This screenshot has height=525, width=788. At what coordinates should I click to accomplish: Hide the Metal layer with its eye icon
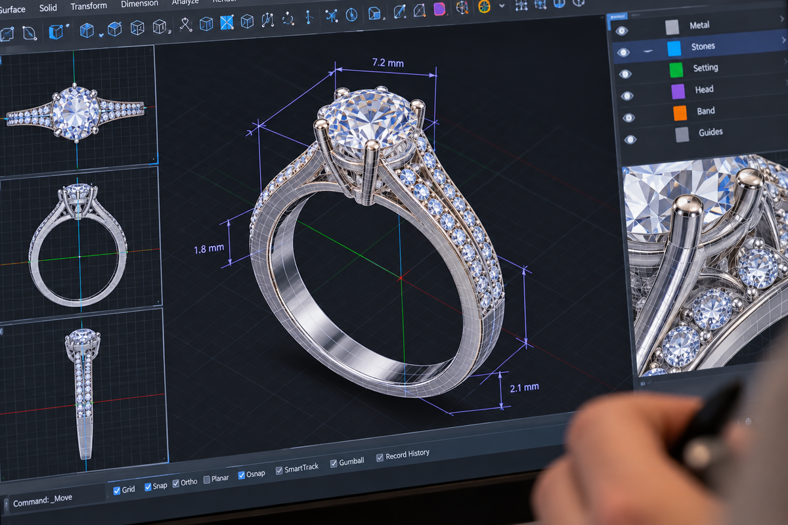pos(621,30)
